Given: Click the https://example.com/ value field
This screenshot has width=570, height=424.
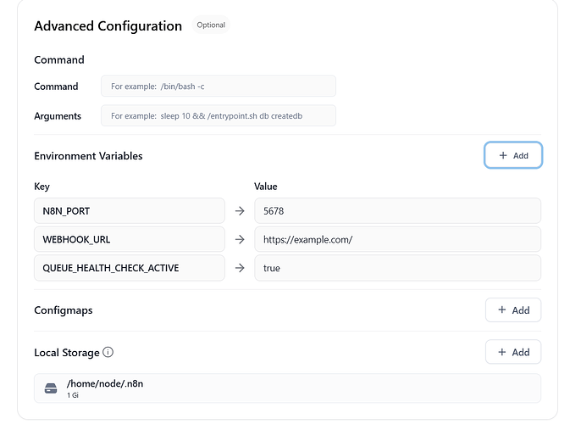Looking at the screenshot, I should coord(398,239).
